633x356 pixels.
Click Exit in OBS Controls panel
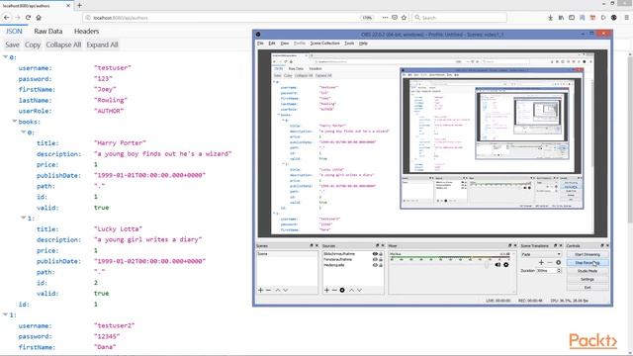click(x=588, y=288)
